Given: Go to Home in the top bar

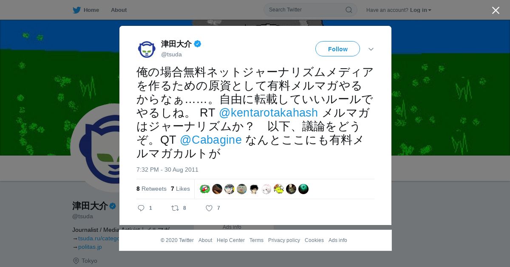Looking at the screenshot, I should (x=91, y=10).
